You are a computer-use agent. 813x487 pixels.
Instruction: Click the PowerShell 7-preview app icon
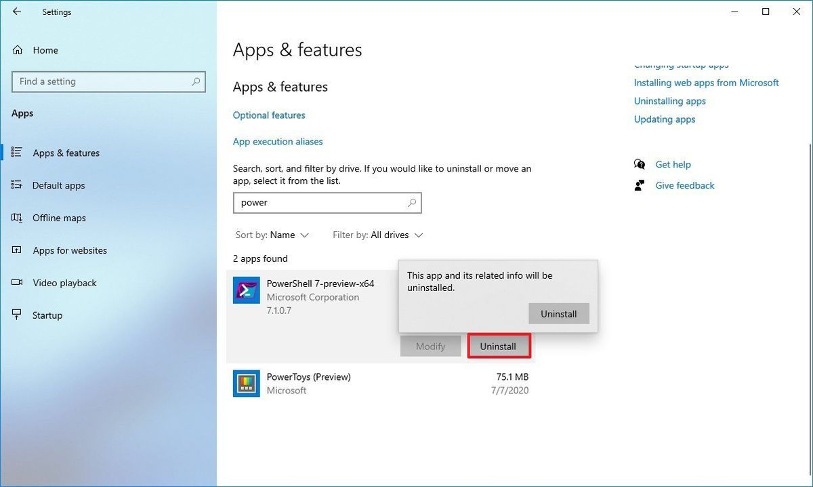click(247, 290)
